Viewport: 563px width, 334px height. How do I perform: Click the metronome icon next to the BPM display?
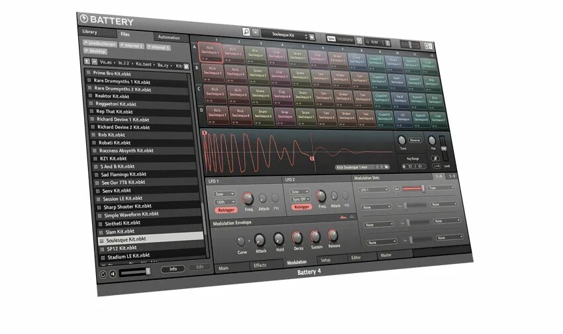click(x=359, y=41)
